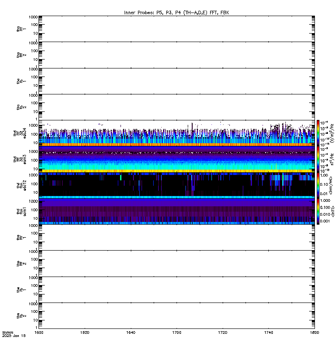The width and height of the screenshot is (336, 358).
Task: Click the 'thd fff 32 scm3' panel label
Action: point(20,159)
